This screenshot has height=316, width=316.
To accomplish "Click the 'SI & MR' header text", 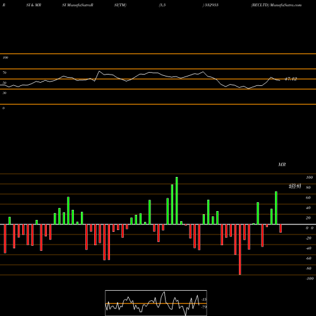I will (33, 5).
